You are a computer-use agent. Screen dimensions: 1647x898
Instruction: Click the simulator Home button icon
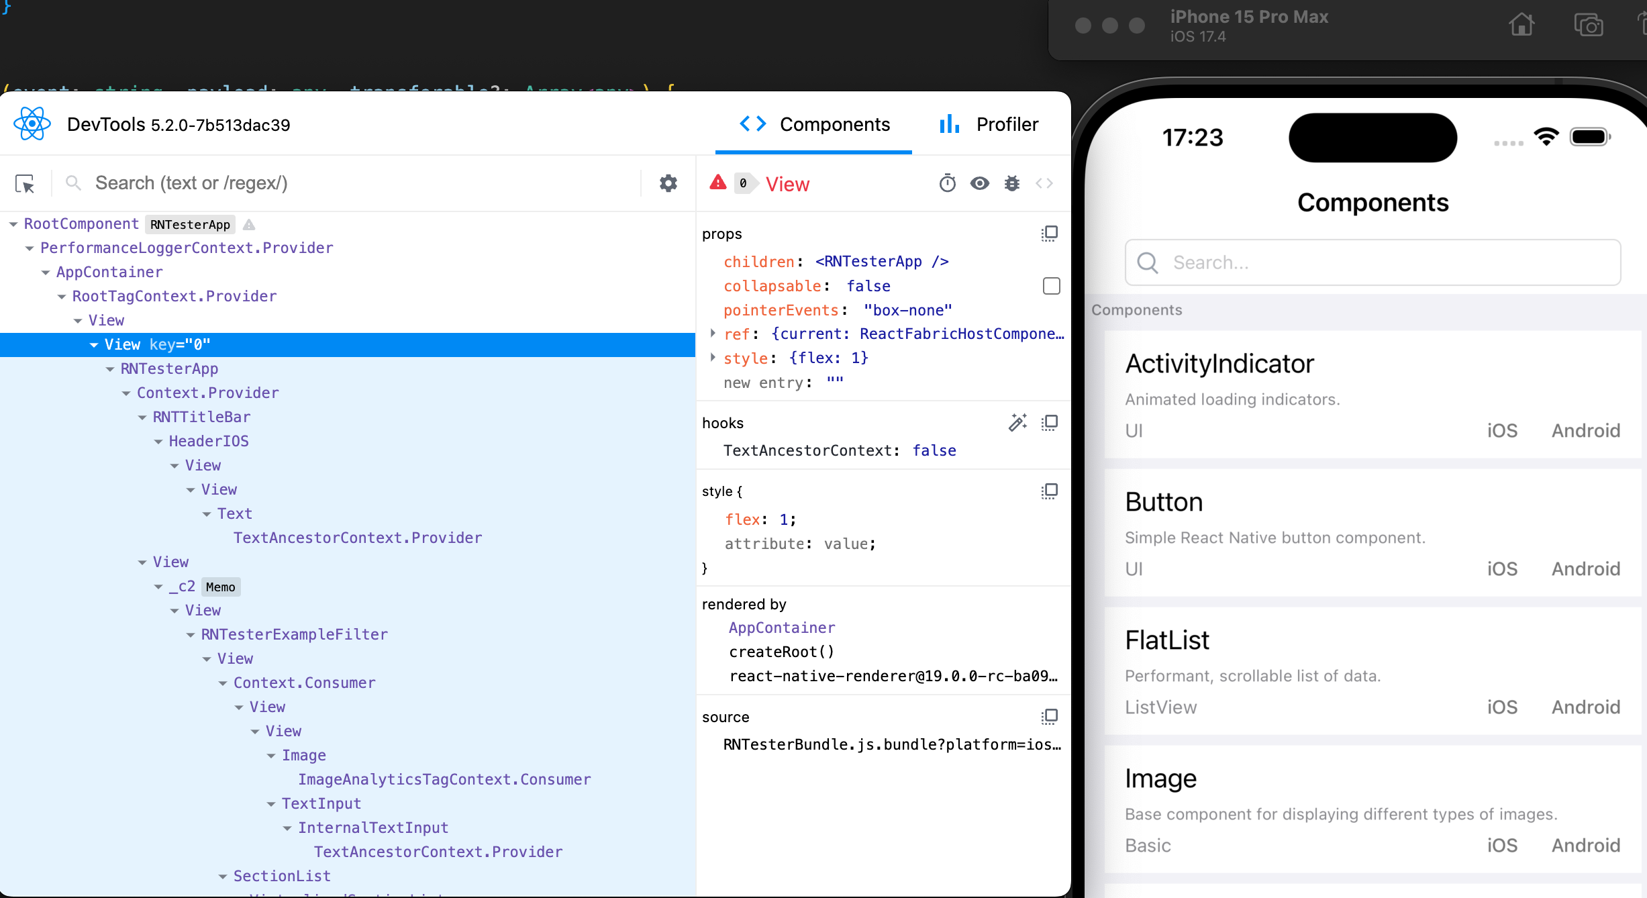pos(1521,25)
